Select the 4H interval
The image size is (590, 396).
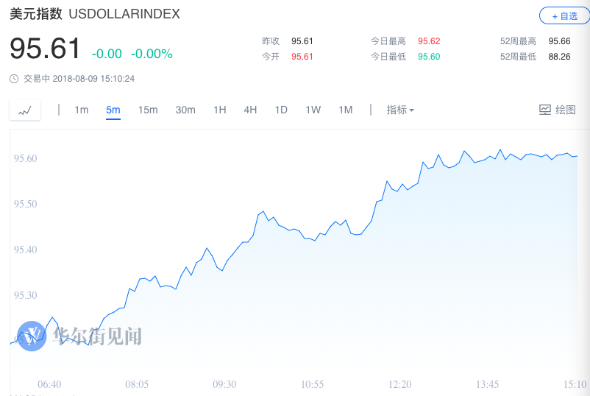tap(250, 110)
